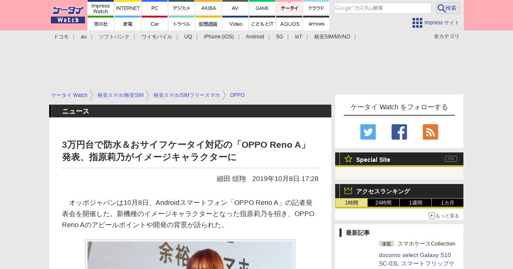Image resolution: width=513 pixels, height=269 pixels.
Task: Open the AV Watch tab
Action: click(236, 8)
